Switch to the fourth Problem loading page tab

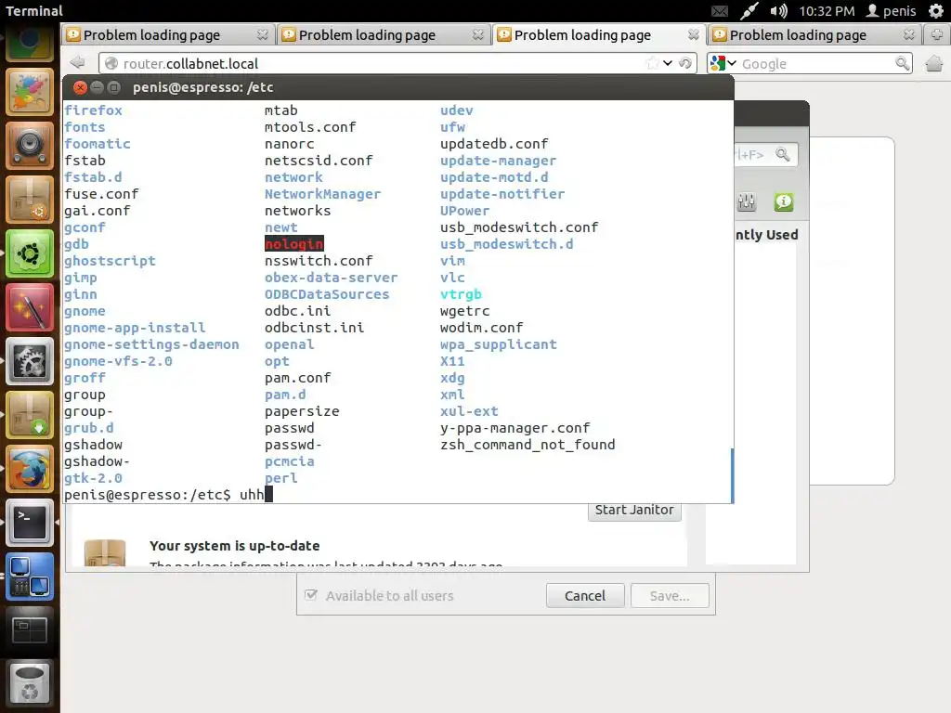[814, 34]
